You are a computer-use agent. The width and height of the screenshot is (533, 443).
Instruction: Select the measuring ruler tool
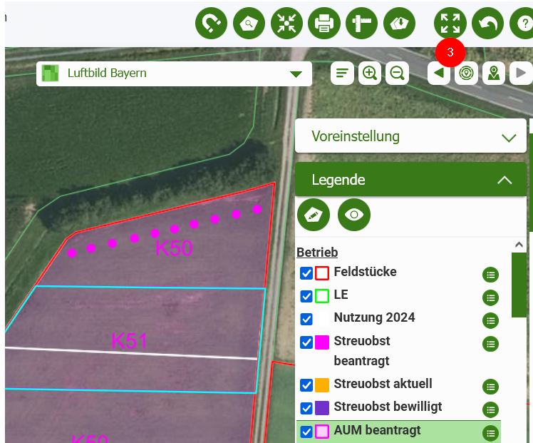click(x=361, y=24)
